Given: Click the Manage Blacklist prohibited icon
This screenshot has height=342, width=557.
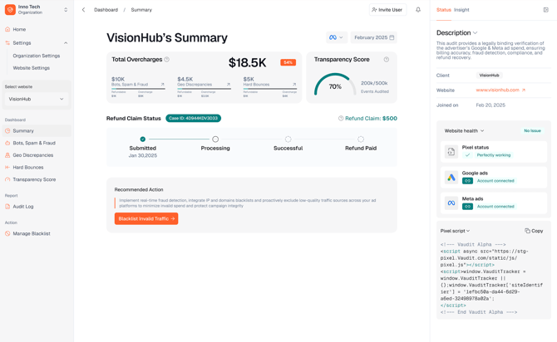Looking at the screenshot, I should coord(7,233).
